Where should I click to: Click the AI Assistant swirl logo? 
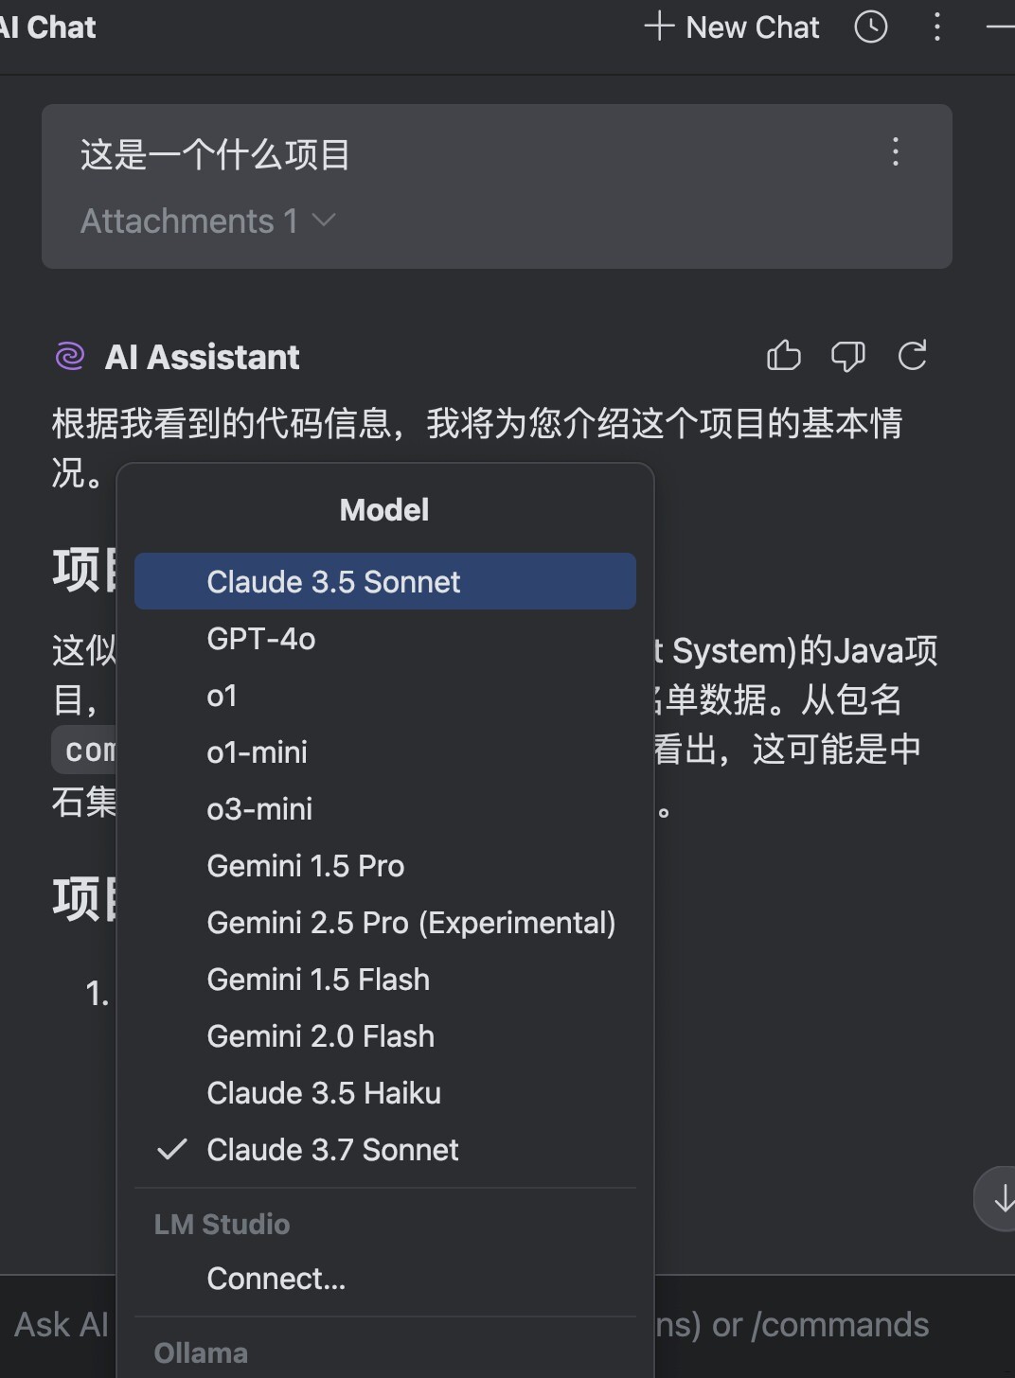(x=70, y=357)
